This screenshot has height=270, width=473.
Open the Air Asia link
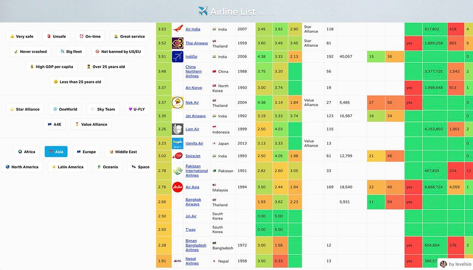coord(192,187)
